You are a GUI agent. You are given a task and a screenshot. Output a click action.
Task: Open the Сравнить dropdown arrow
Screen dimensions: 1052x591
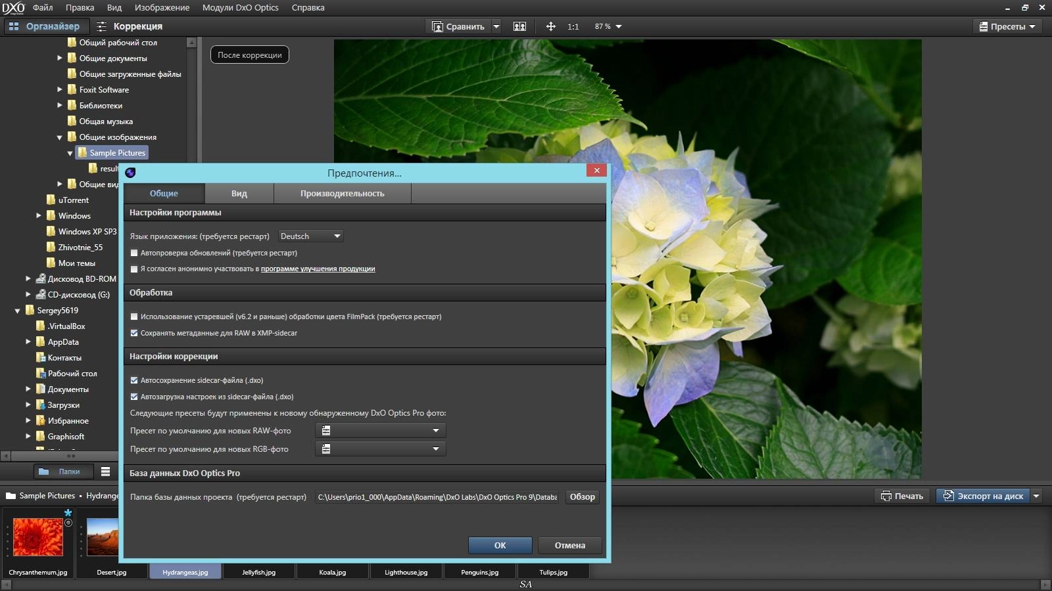(496, 26)
